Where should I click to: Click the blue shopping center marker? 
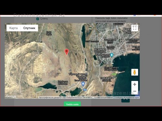[x=83, y=84]
